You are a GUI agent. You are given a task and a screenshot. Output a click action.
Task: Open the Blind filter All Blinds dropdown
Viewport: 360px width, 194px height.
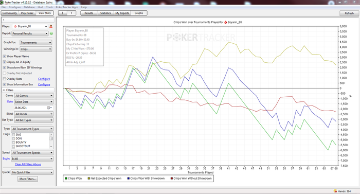click(34, 114)
